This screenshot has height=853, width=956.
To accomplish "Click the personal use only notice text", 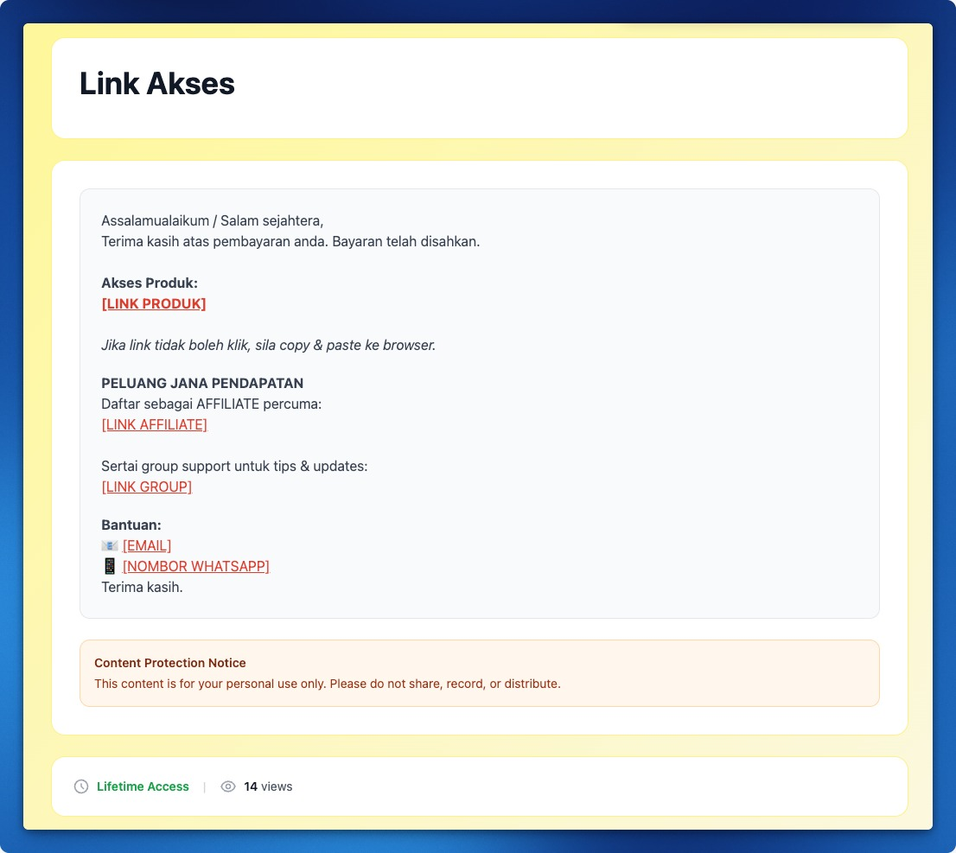I will pyautogui.click(x=328, y=684).
